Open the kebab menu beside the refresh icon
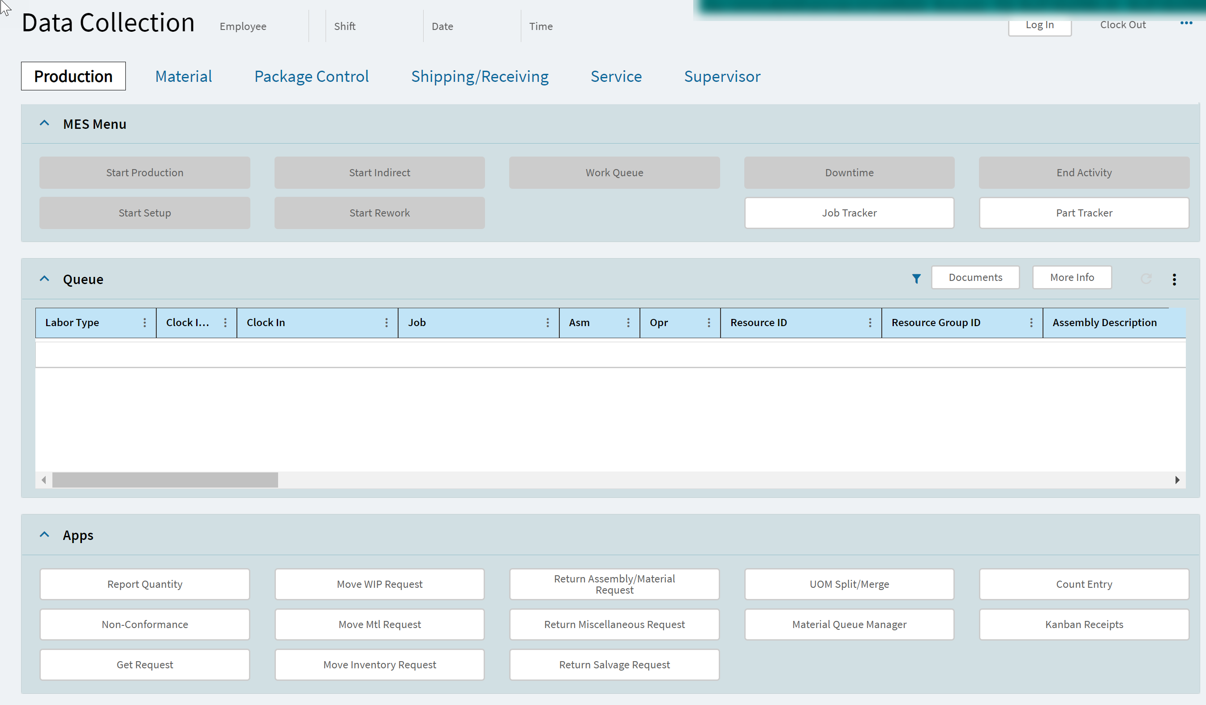Image resolution: width=1206 pixels, height=705 pixels. pos(1174,279)
